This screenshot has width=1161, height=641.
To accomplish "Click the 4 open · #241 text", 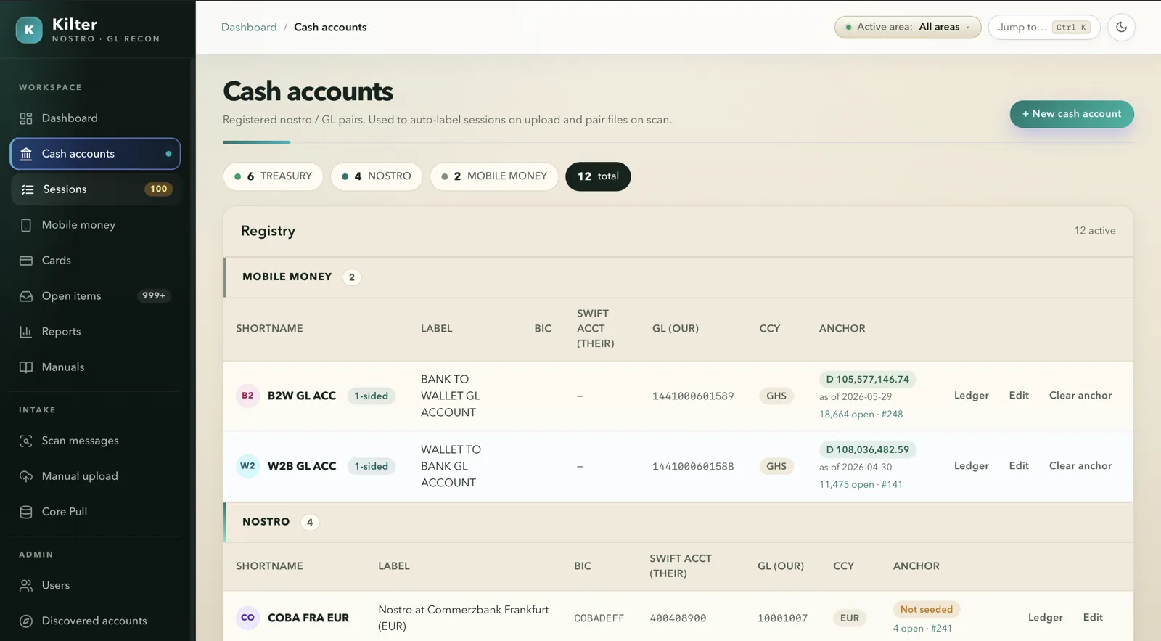I will point(922,629).
